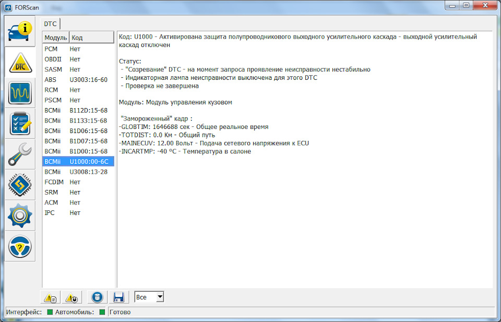The height and width of the screenshot is (322, 501).
Task: Click the DTC warning with clock icon
Action: point(71,297)
